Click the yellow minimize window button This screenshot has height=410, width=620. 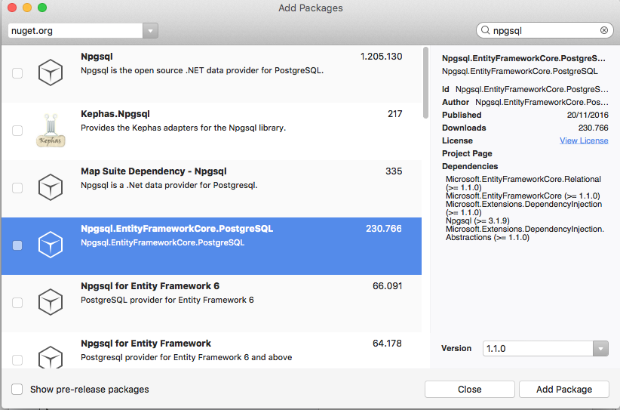27,8
